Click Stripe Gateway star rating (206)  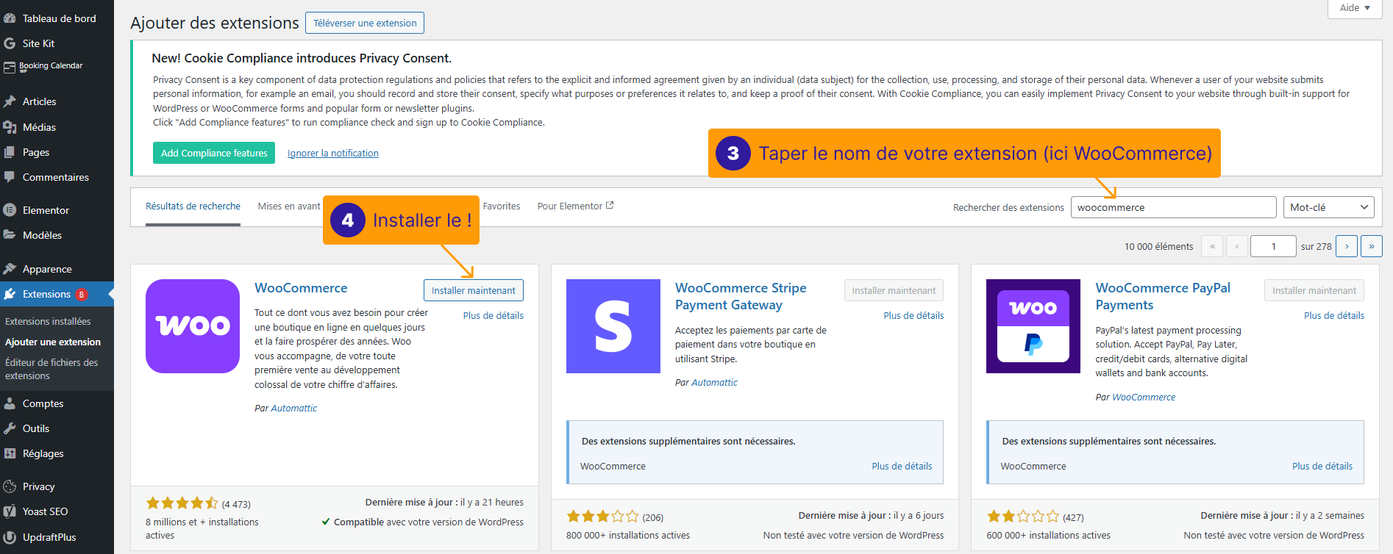pyautogui.click(x=602, y=517)
